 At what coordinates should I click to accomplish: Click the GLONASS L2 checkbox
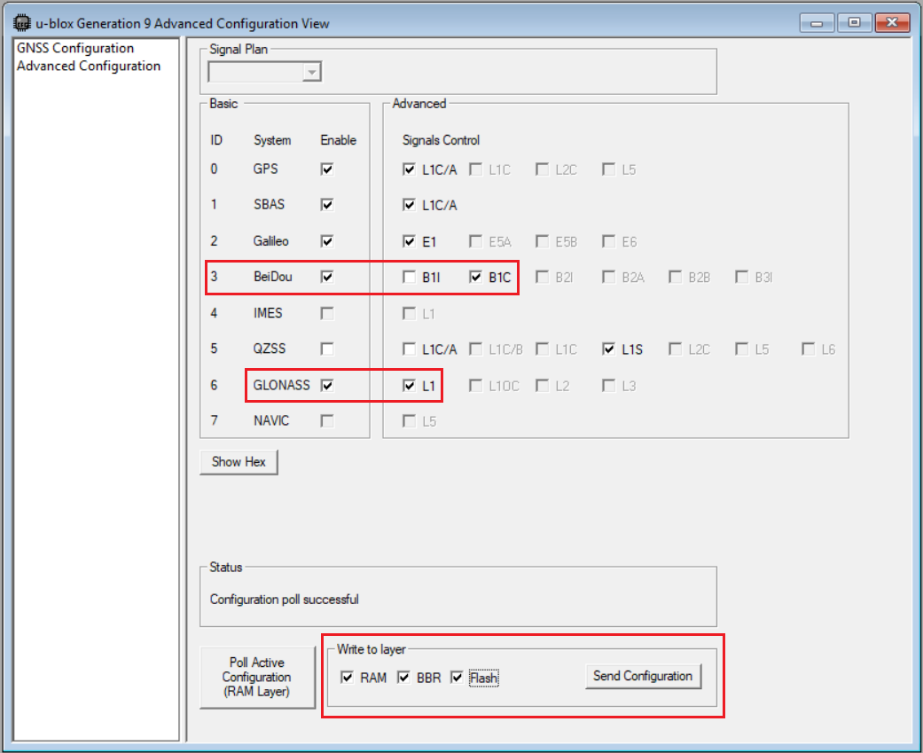[x=542, y=386]
